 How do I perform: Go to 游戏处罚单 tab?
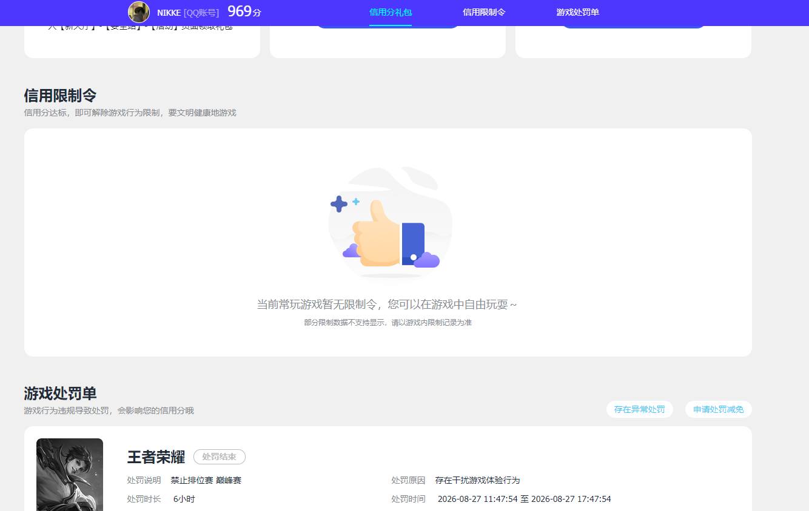577,12
